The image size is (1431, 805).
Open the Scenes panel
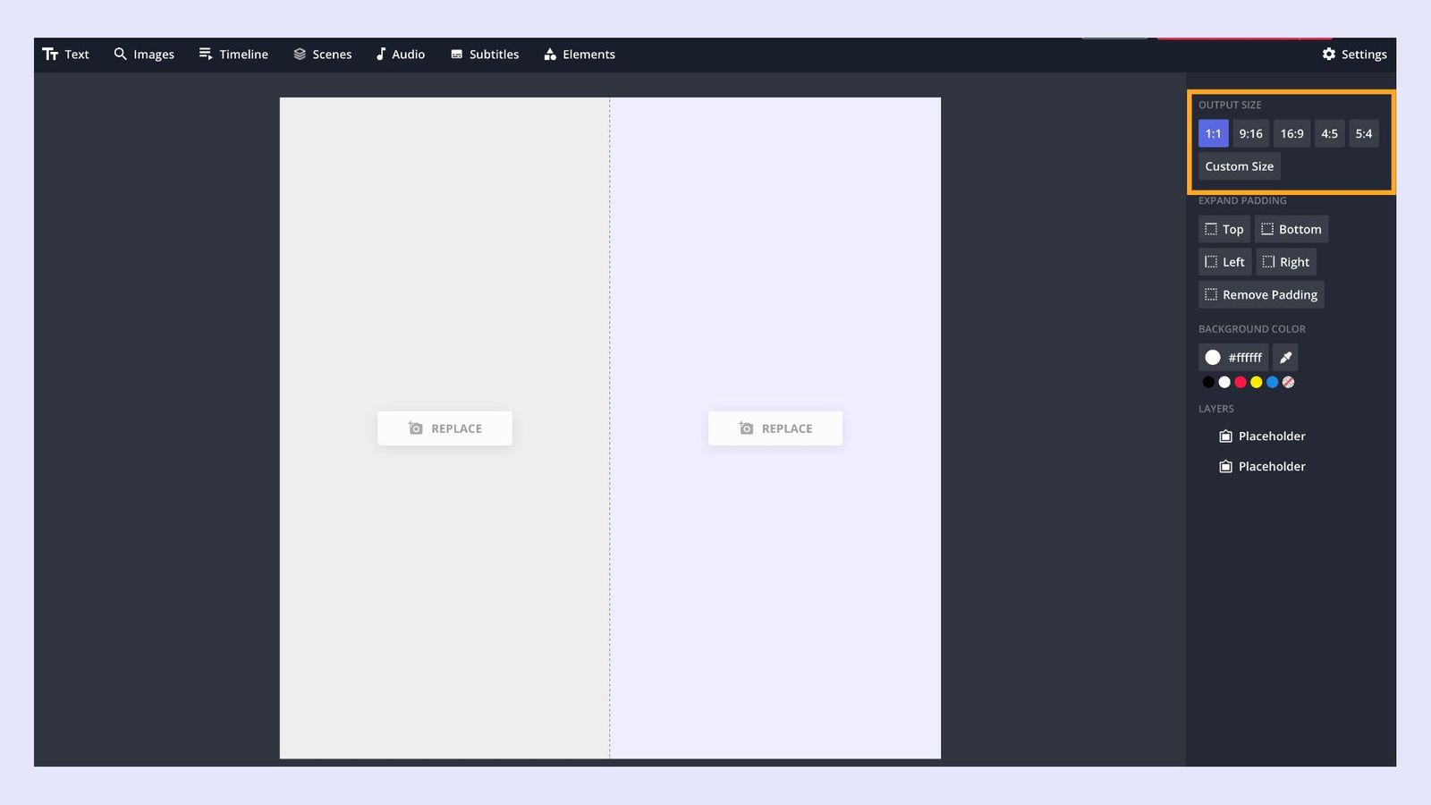coord(322,54)
